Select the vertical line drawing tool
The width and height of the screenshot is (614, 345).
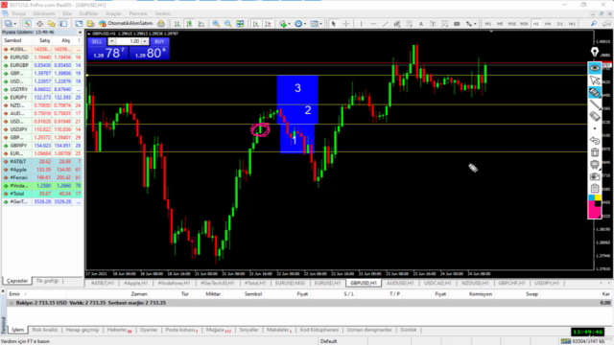click(x=361, y=24)
